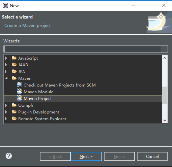Open help via the question mark icon

click(9, 156)
